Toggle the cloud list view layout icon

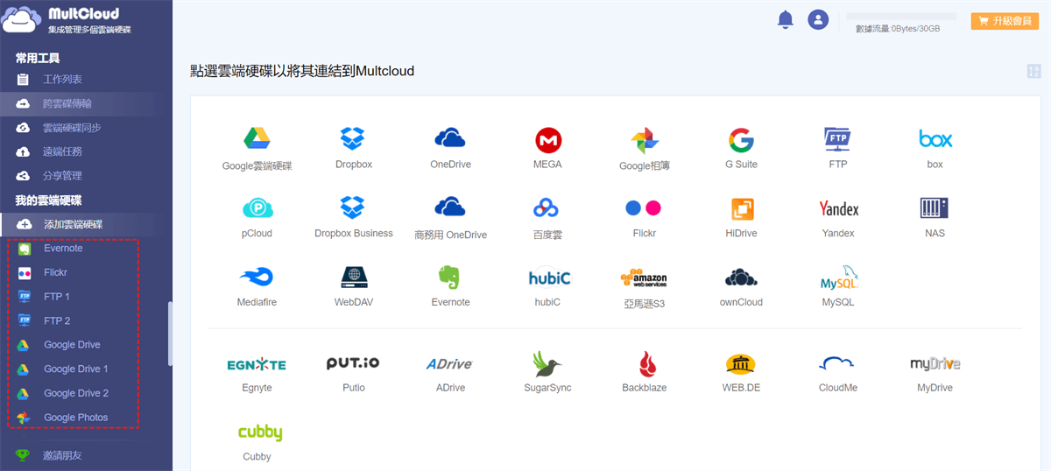tap(1033, 71)
